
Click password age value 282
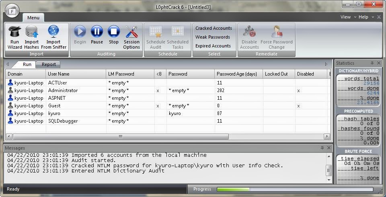[221, 90]
